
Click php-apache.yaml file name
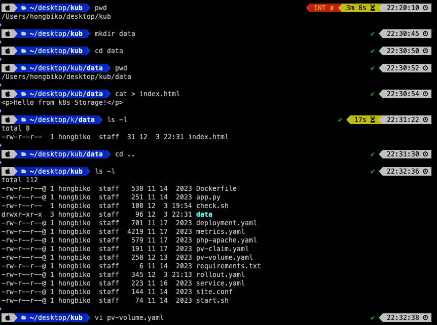(x=226, y=240)
